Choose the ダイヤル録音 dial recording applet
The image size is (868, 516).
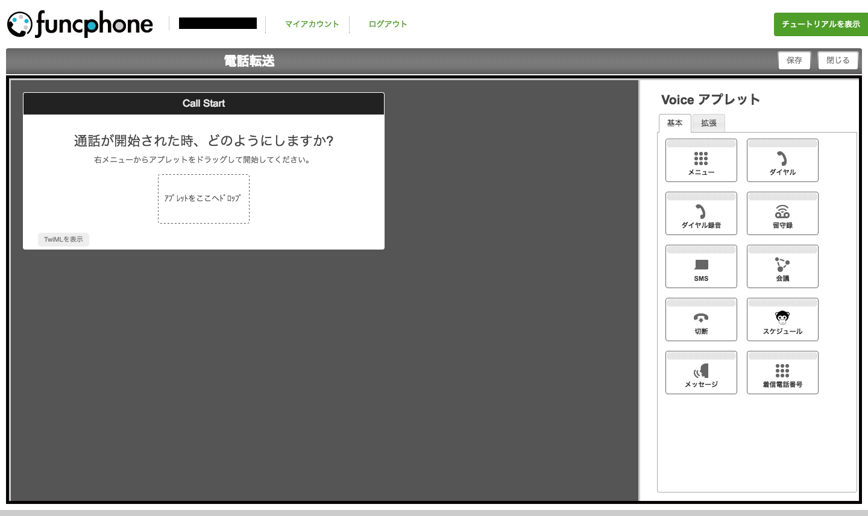click(701, 214)
